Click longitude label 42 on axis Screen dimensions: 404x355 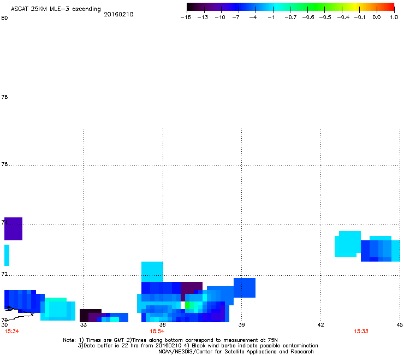coord(320,324)
